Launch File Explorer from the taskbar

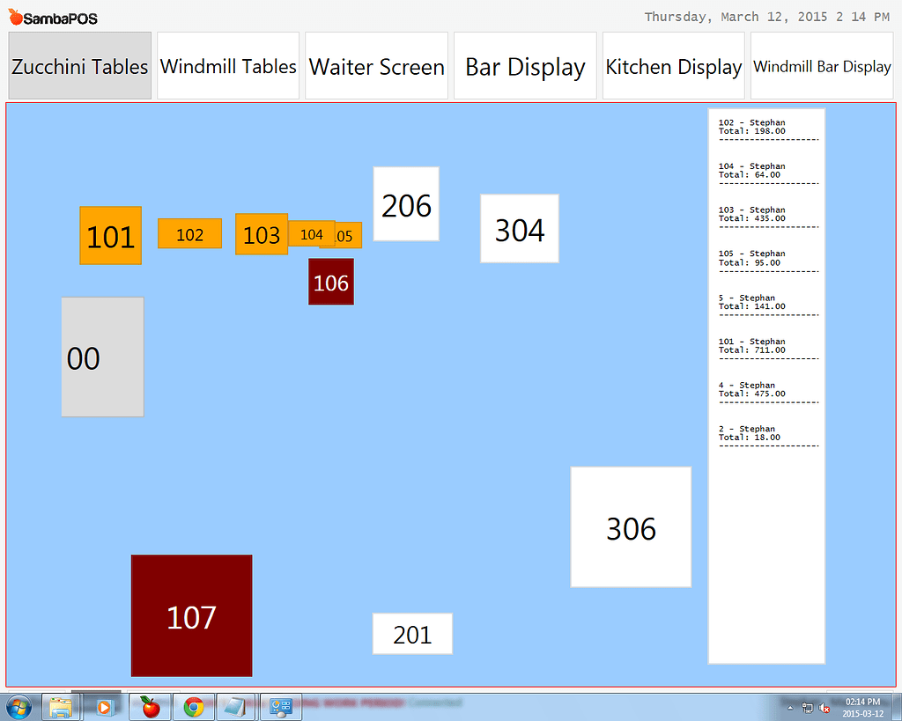(x=60, y=707)
